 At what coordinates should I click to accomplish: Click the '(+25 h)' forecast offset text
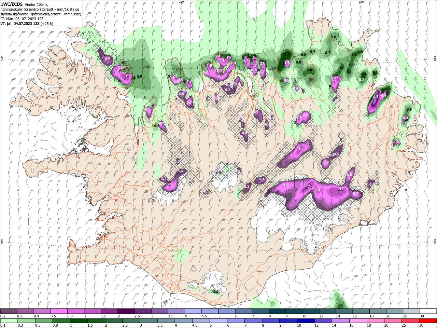coord(47,24)
